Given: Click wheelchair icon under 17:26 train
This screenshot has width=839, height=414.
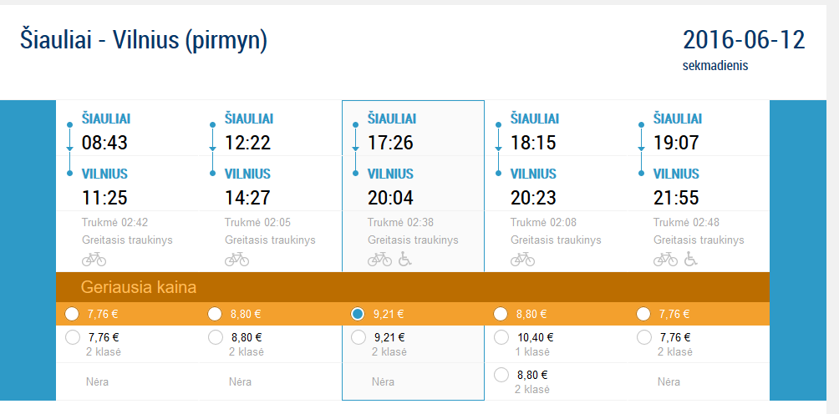Looking at the screenshot, I should click(404, 259).
